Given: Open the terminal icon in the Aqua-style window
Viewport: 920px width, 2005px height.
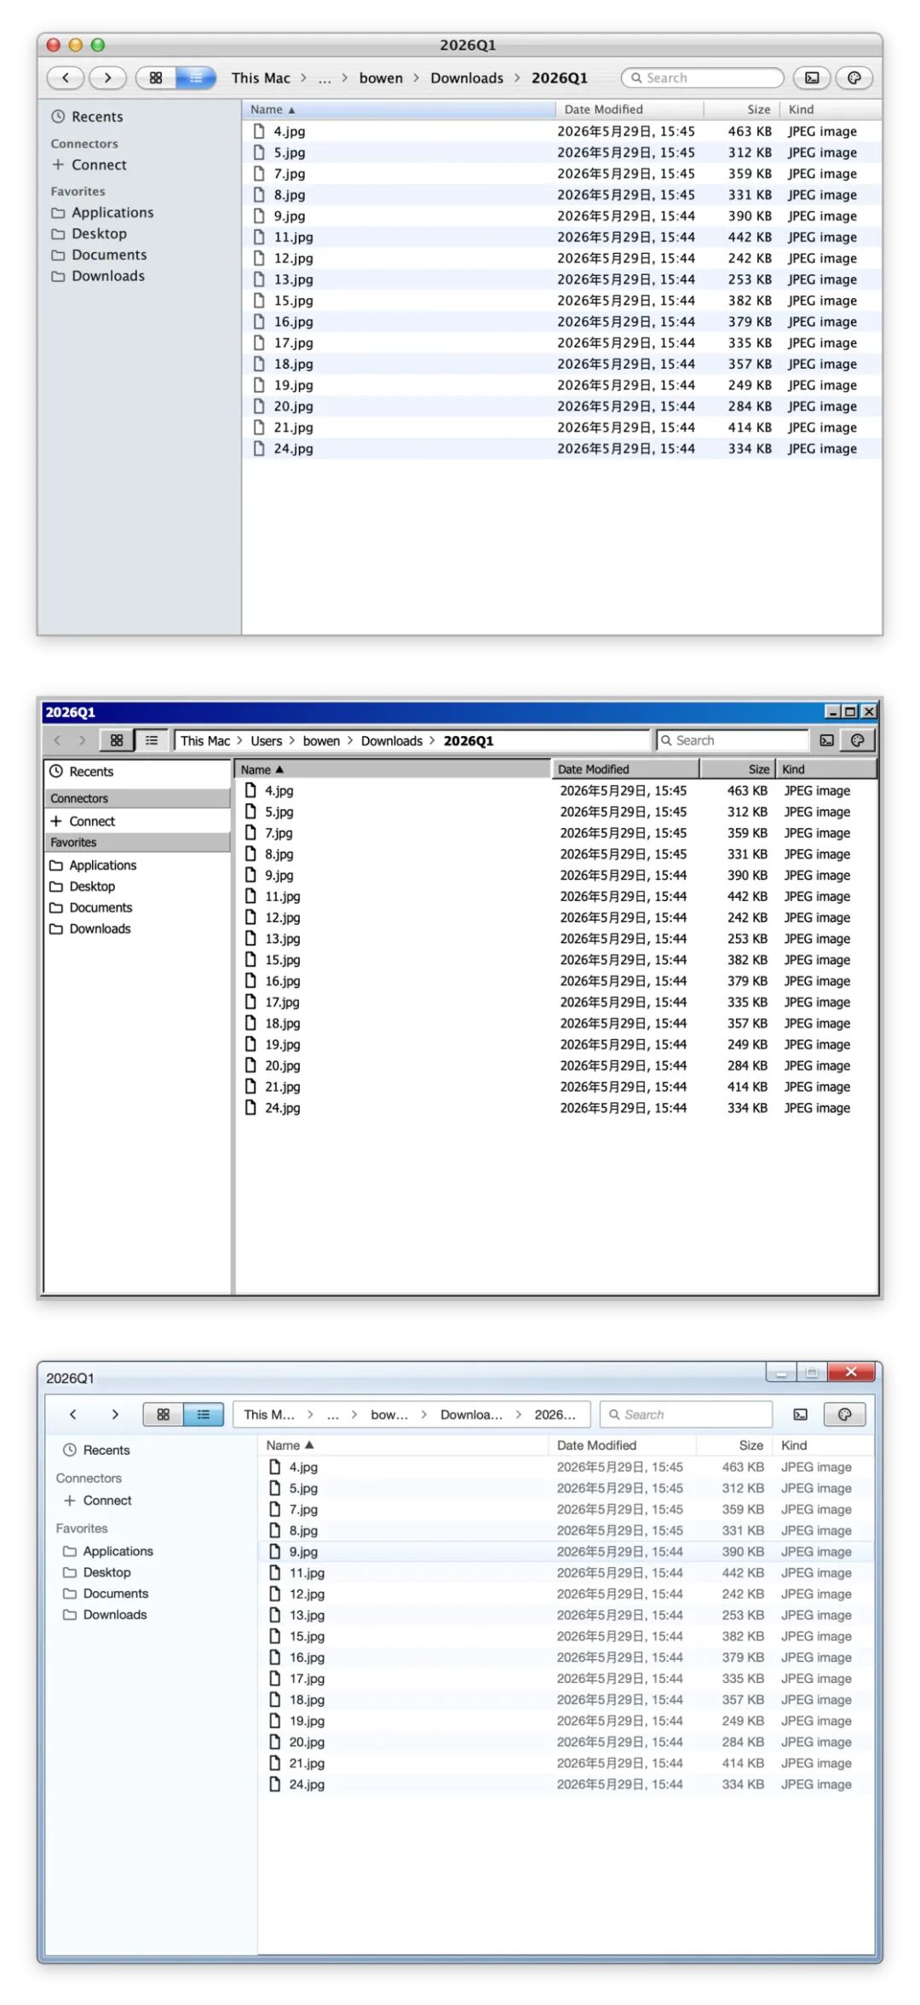Looking at the screenshot, I should tap(812, 78).
